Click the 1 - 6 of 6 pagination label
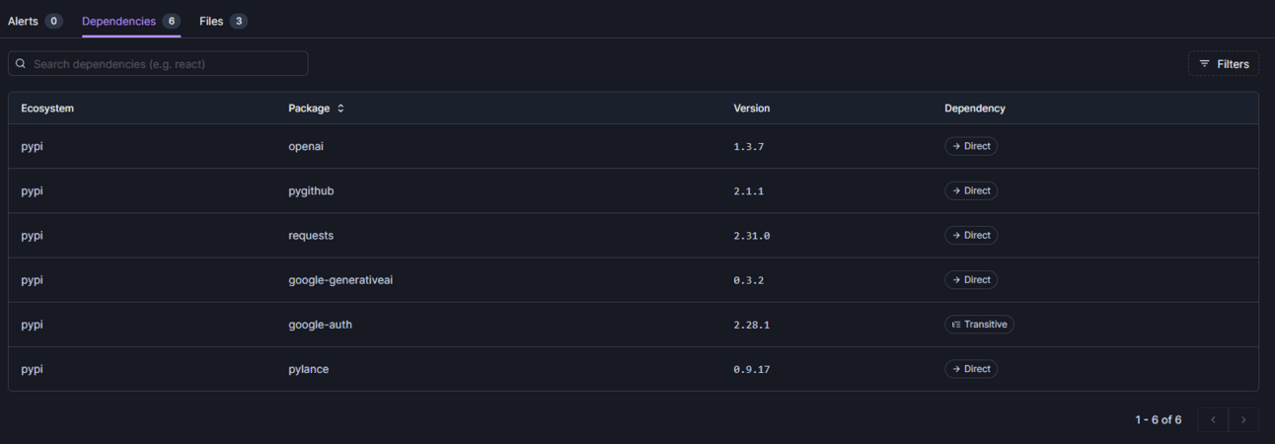This screenshot has width=1275, height=444. (x=1158, y=419)
